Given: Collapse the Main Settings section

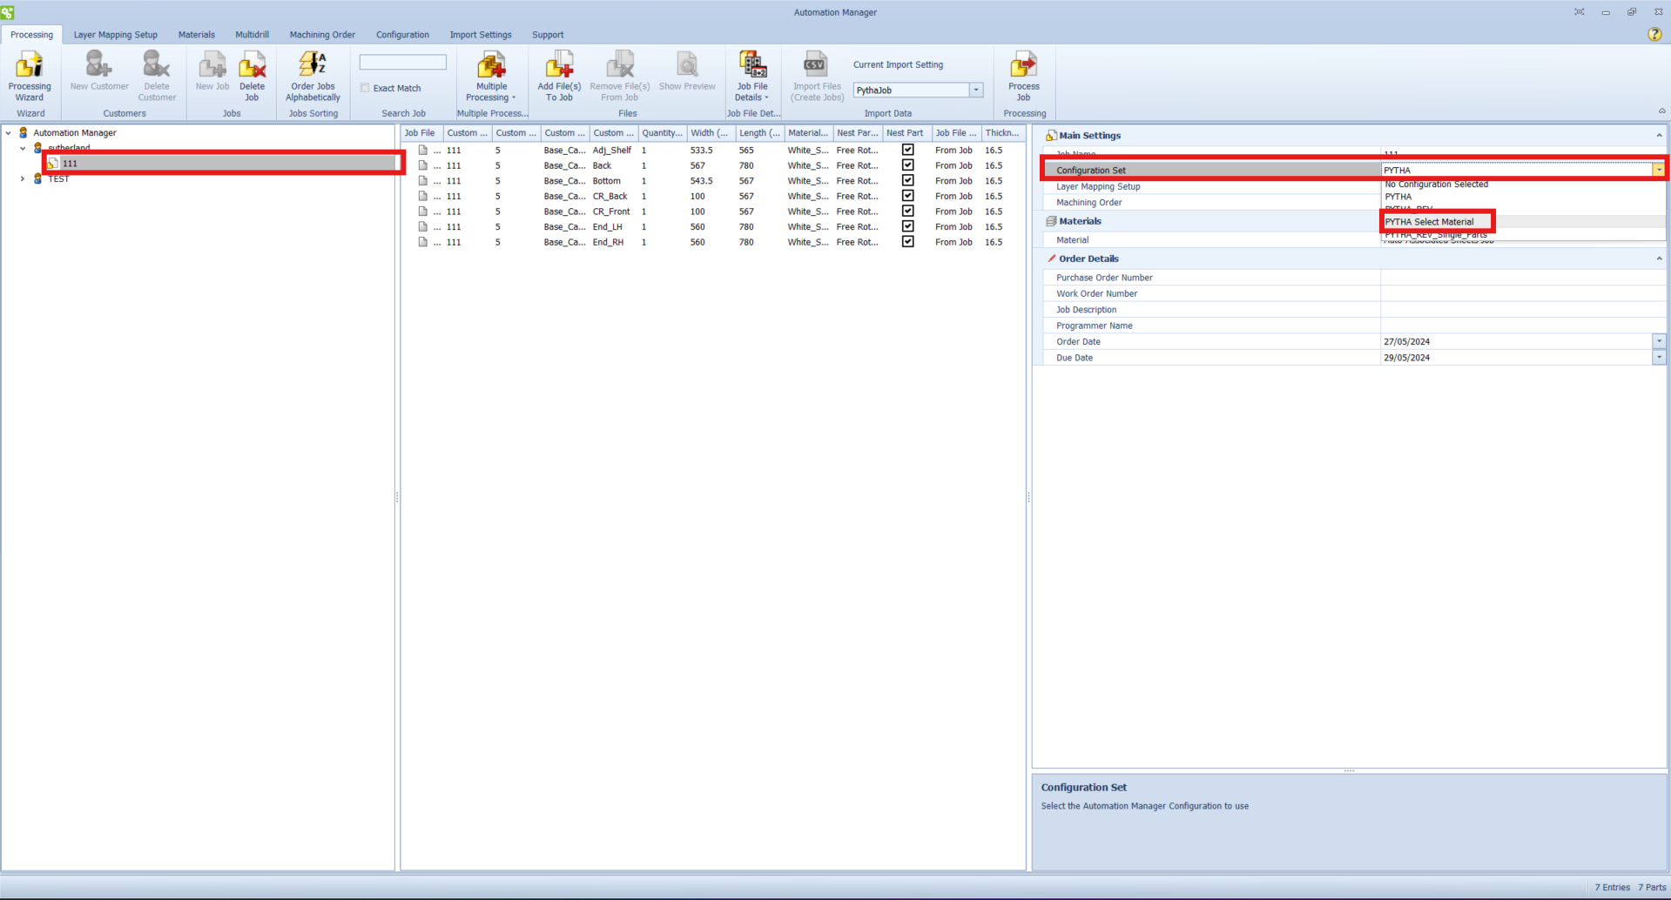Looking at the screenshot, I should (1658, 136).
